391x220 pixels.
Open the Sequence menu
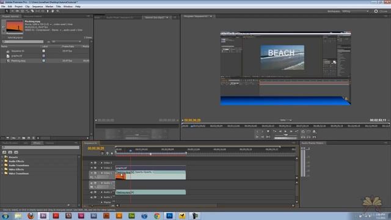pyautogui.click(x=37, y=7)
